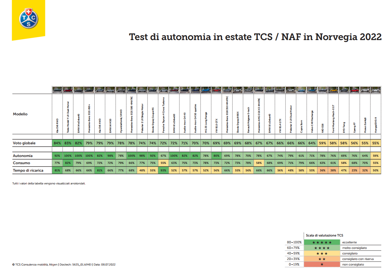This screenshot has height=273, width=390.
Task: Open the Volvo C40 Recharge car photo
Action: click(312, 90)
